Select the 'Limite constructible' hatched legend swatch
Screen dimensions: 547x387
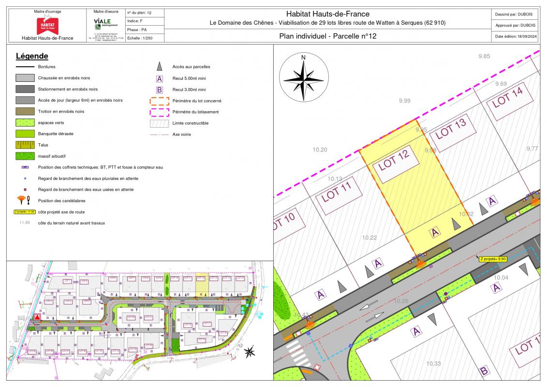(159, 123)
